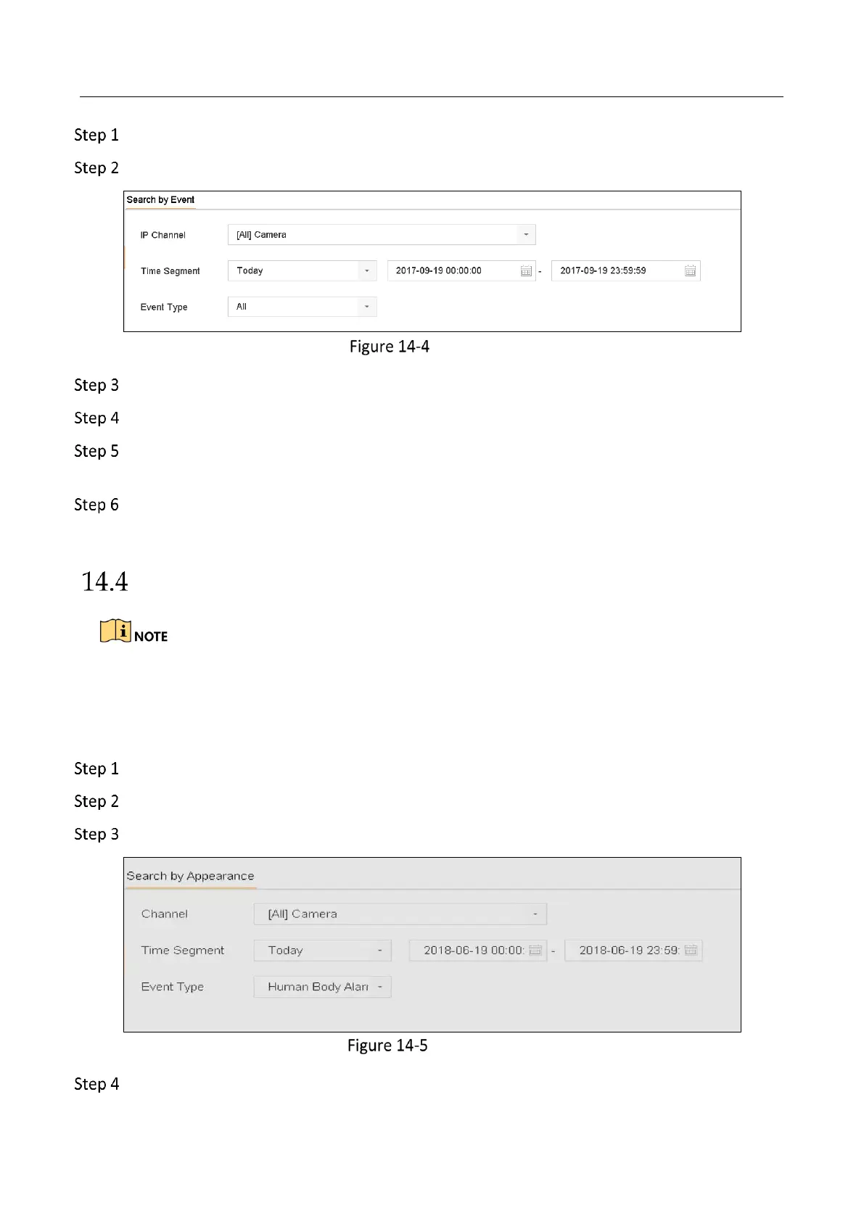The height and width of the screenshot is (1221, 864).
Task: Open the calendar for 2017-09-19 00:00:00
Action: 526,271
